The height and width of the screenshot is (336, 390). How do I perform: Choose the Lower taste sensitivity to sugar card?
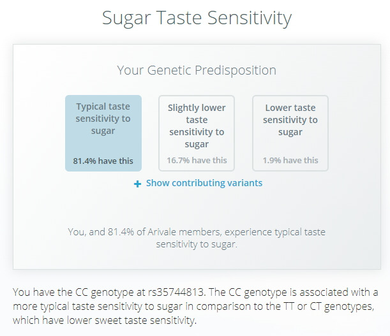290,133
